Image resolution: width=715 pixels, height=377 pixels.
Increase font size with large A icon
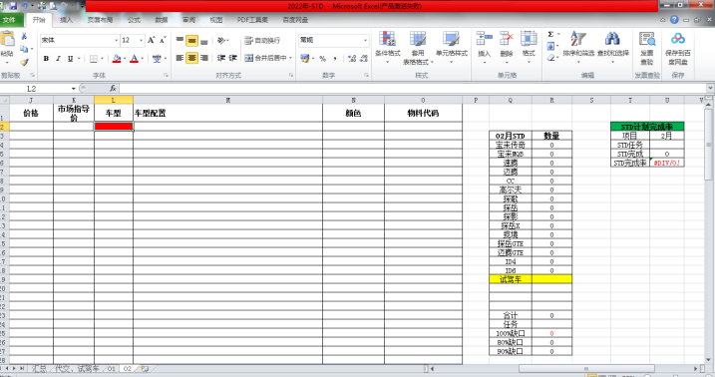coord(151,40)
